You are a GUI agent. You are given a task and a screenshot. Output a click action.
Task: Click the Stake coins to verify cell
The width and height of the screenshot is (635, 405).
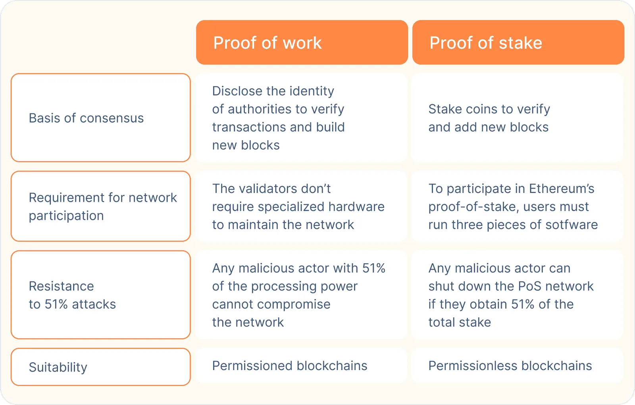click(x=518, y=118)
